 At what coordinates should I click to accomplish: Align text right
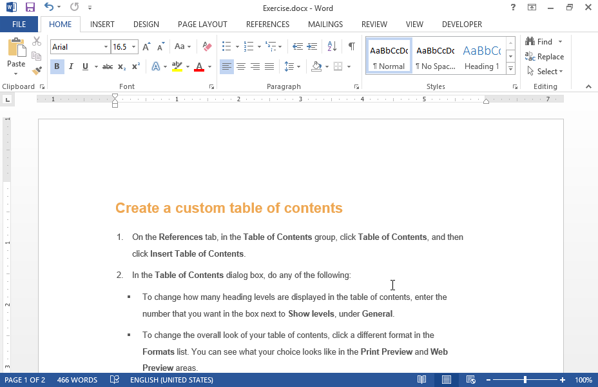tap(255, 66)
